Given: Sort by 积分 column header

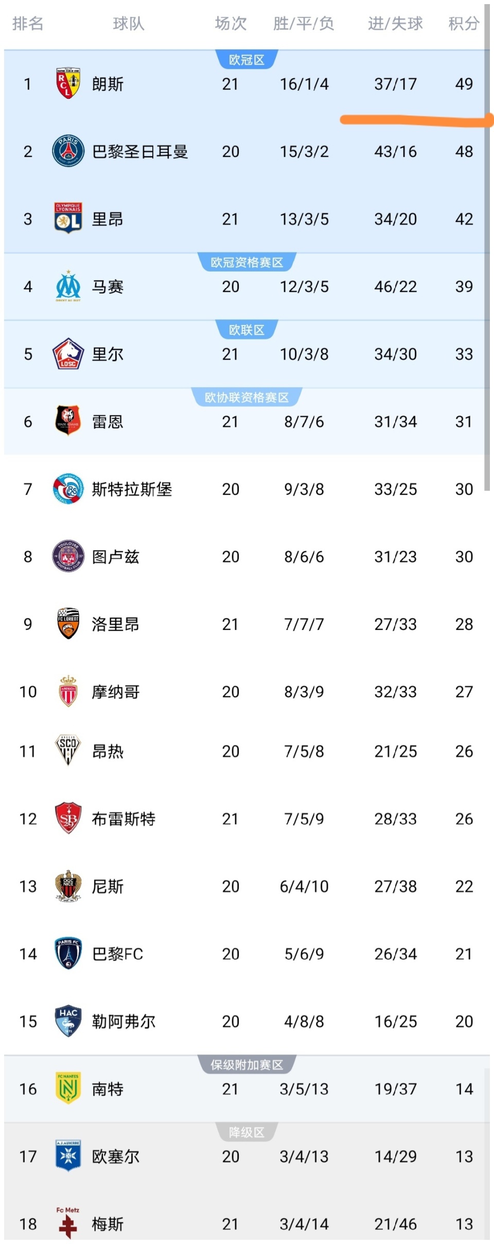Looking at the screenshot, I should [464, 23].
